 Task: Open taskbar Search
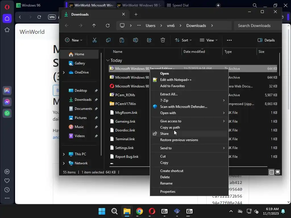point(114,211)
